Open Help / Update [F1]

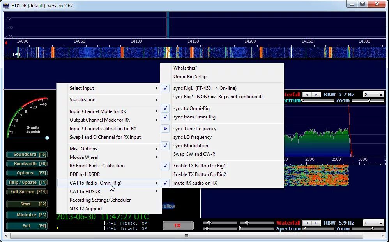(x=27, y=182)
